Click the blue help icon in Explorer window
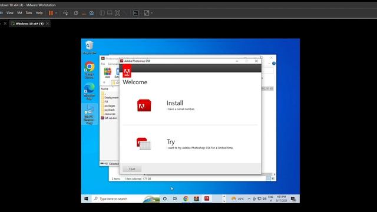The image size is (377, 212). 273,64
